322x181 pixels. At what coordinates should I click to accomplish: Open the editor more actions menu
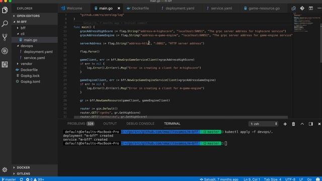[319, 9]
